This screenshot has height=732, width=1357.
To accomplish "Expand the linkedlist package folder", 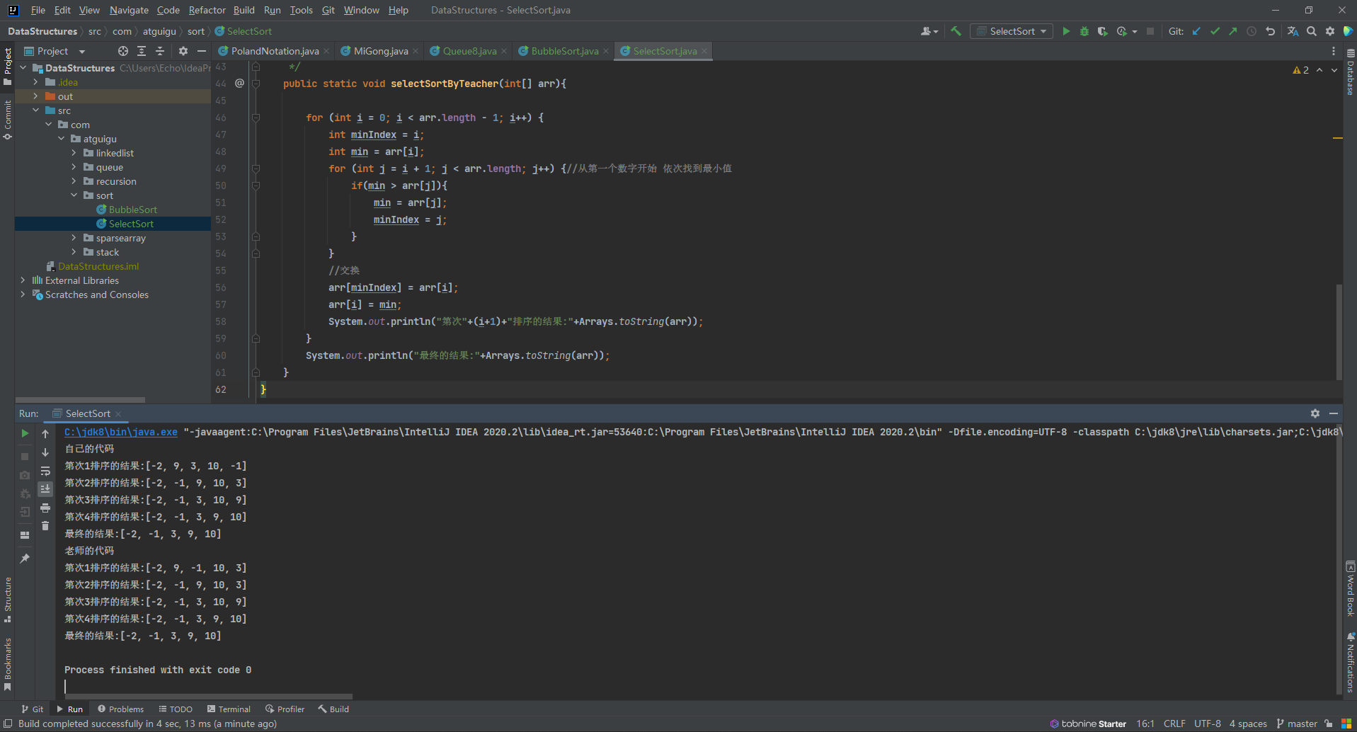I will (x=74, y=153).
